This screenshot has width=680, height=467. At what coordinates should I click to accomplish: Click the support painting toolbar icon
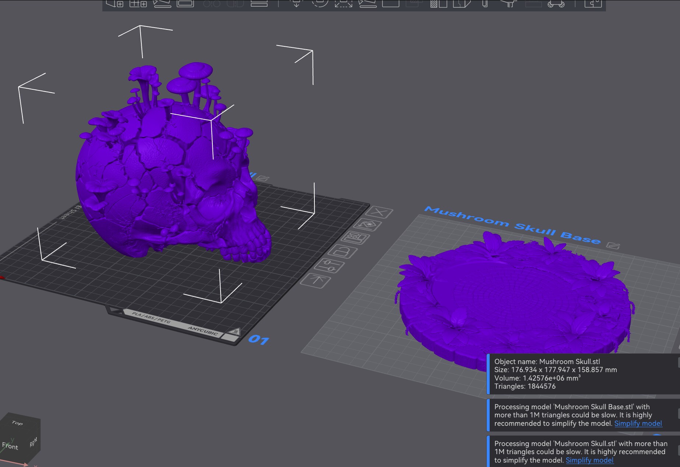coord(438,4)
